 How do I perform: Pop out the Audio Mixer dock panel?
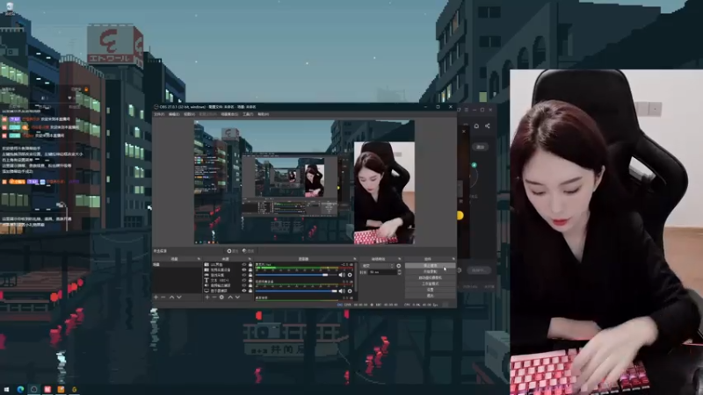355,259
